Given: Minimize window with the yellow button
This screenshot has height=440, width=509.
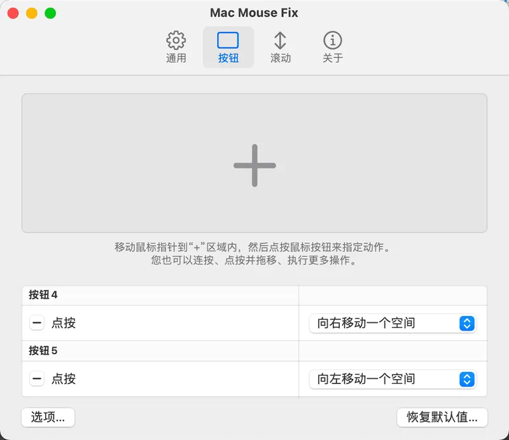Looking at the screenshot, I should pyautogui.click(x=32, y=13).
